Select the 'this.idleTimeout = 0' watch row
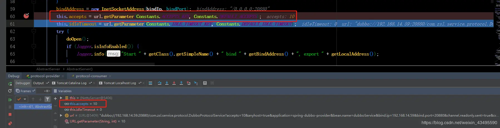Screen dimensions: 500x128 [x=83, y=110]
